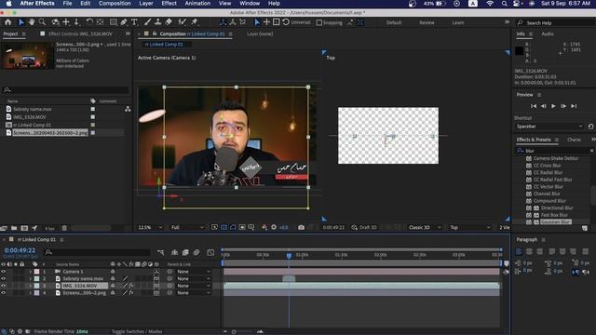This screenshot has width=596, height=335.
Task: Select the Rectangle shape tool
Action: coord(114,22)
